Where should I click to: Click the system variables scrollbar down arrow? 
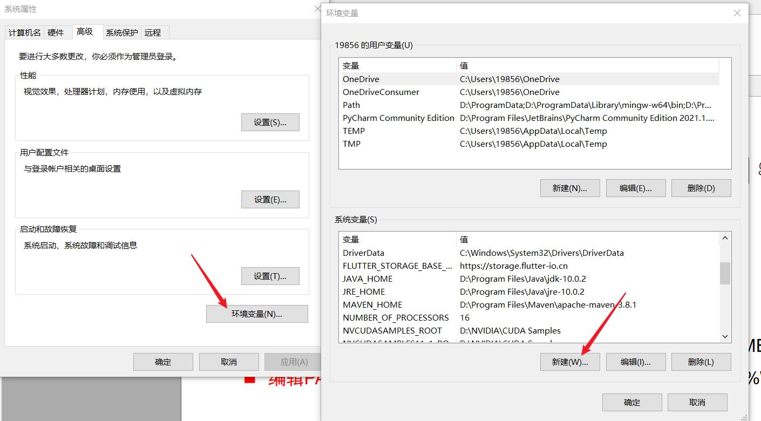725,336
